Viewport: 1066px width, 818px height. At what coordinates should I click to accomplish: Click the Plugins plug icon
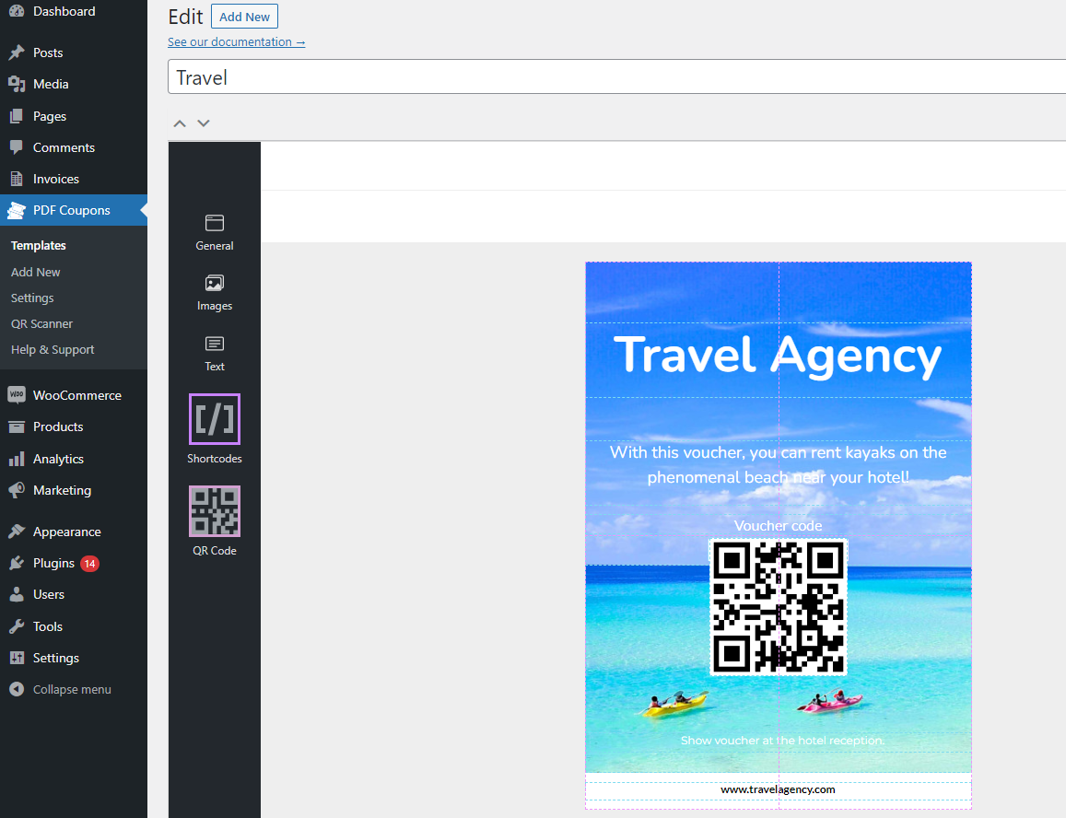[17, 563]
